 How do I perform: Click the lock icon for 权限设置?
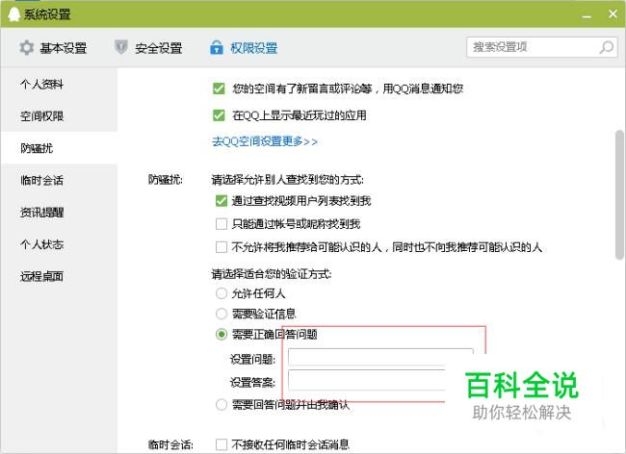(217, 47)
